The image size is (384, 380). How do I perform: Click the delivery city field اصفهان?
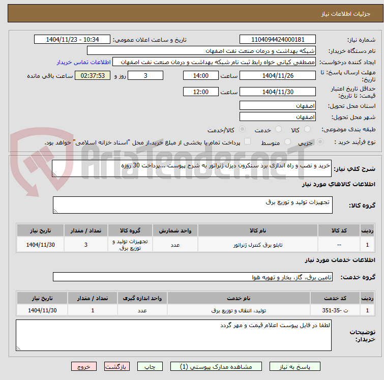(278, 117)
